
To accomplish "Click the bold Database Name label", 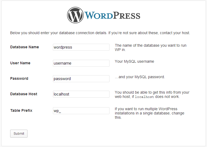I will (x=25, y=47).
